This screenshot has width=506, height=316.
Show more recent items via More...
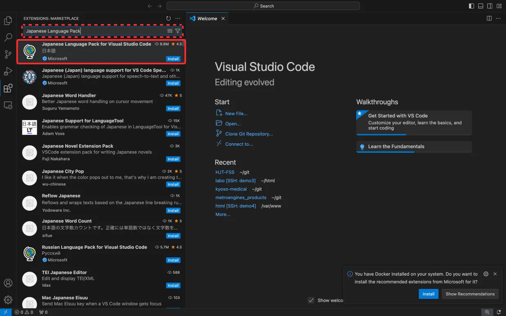pyautogui.click(x=223, y=215)
